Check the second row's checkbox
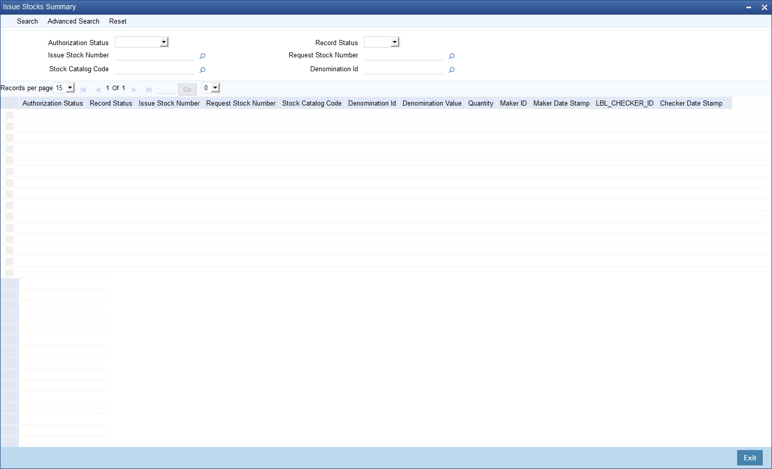The height and width of the screenshot is (469, 772). pyautogui.click(x=9, y=126)
